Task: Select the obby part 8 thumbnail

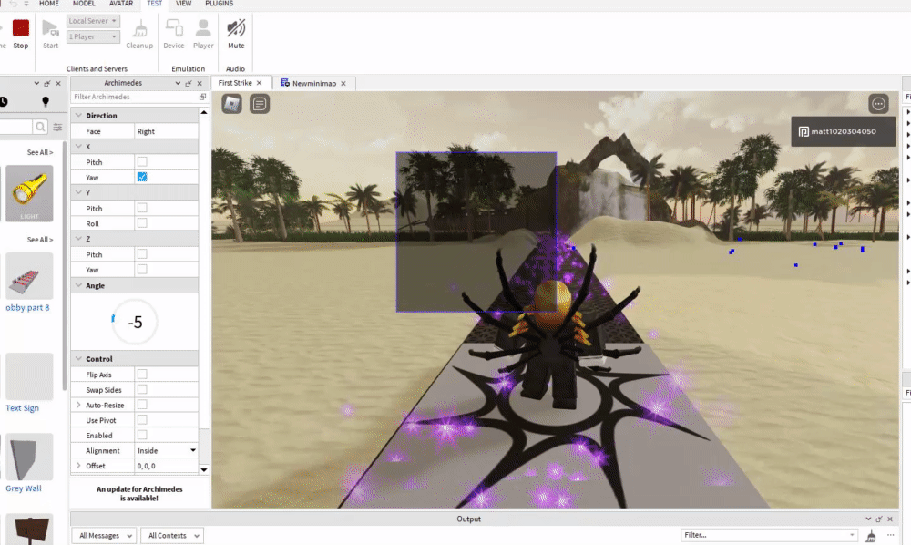Action: [29, 276]
